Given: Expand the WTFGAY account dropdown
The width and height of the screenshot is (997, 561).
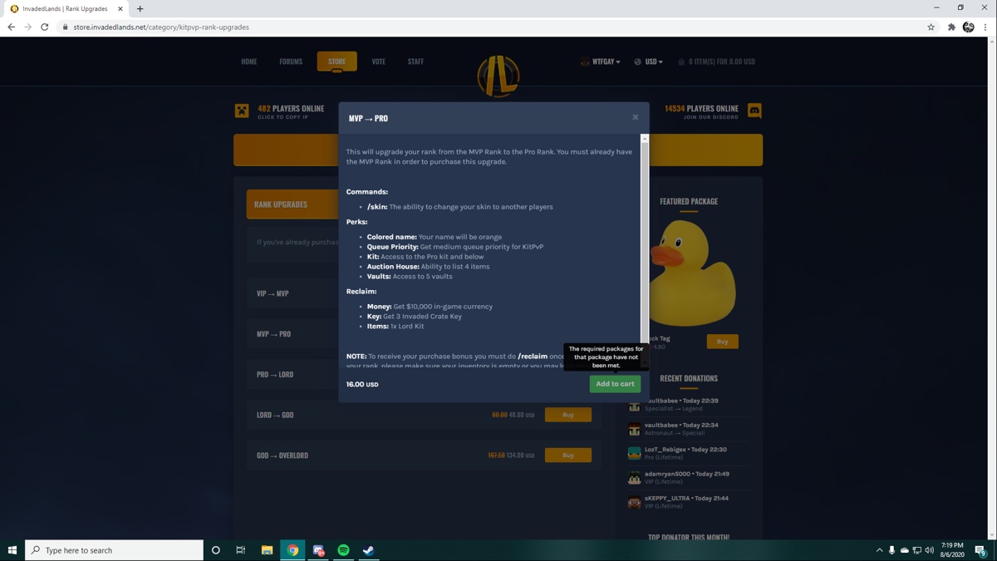Looking at the screenshot, I should [x=601, y=62].
